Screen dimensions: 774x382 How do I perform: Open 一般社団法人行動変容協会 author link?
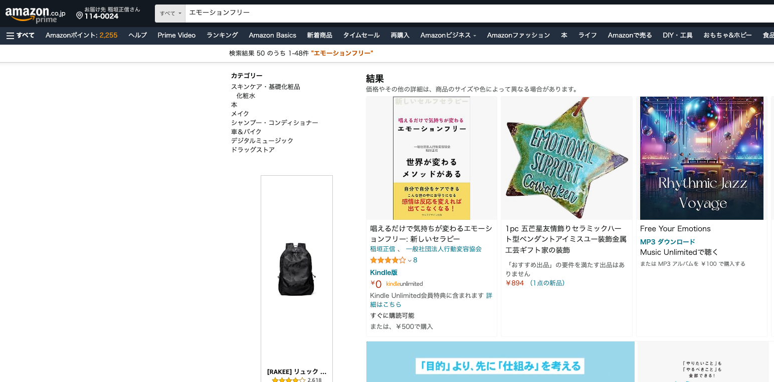tap(444, 249)
